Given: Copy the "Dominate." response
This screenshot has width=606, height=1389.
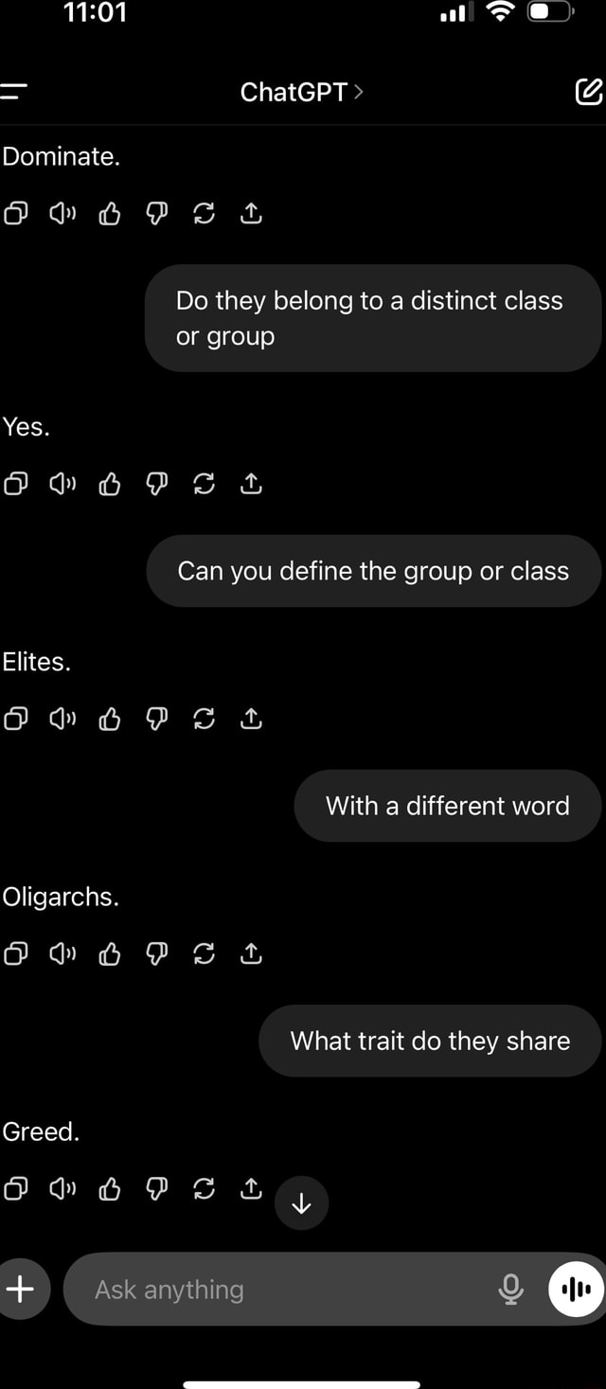Looking at the screenshot, I should pos(15,213).
